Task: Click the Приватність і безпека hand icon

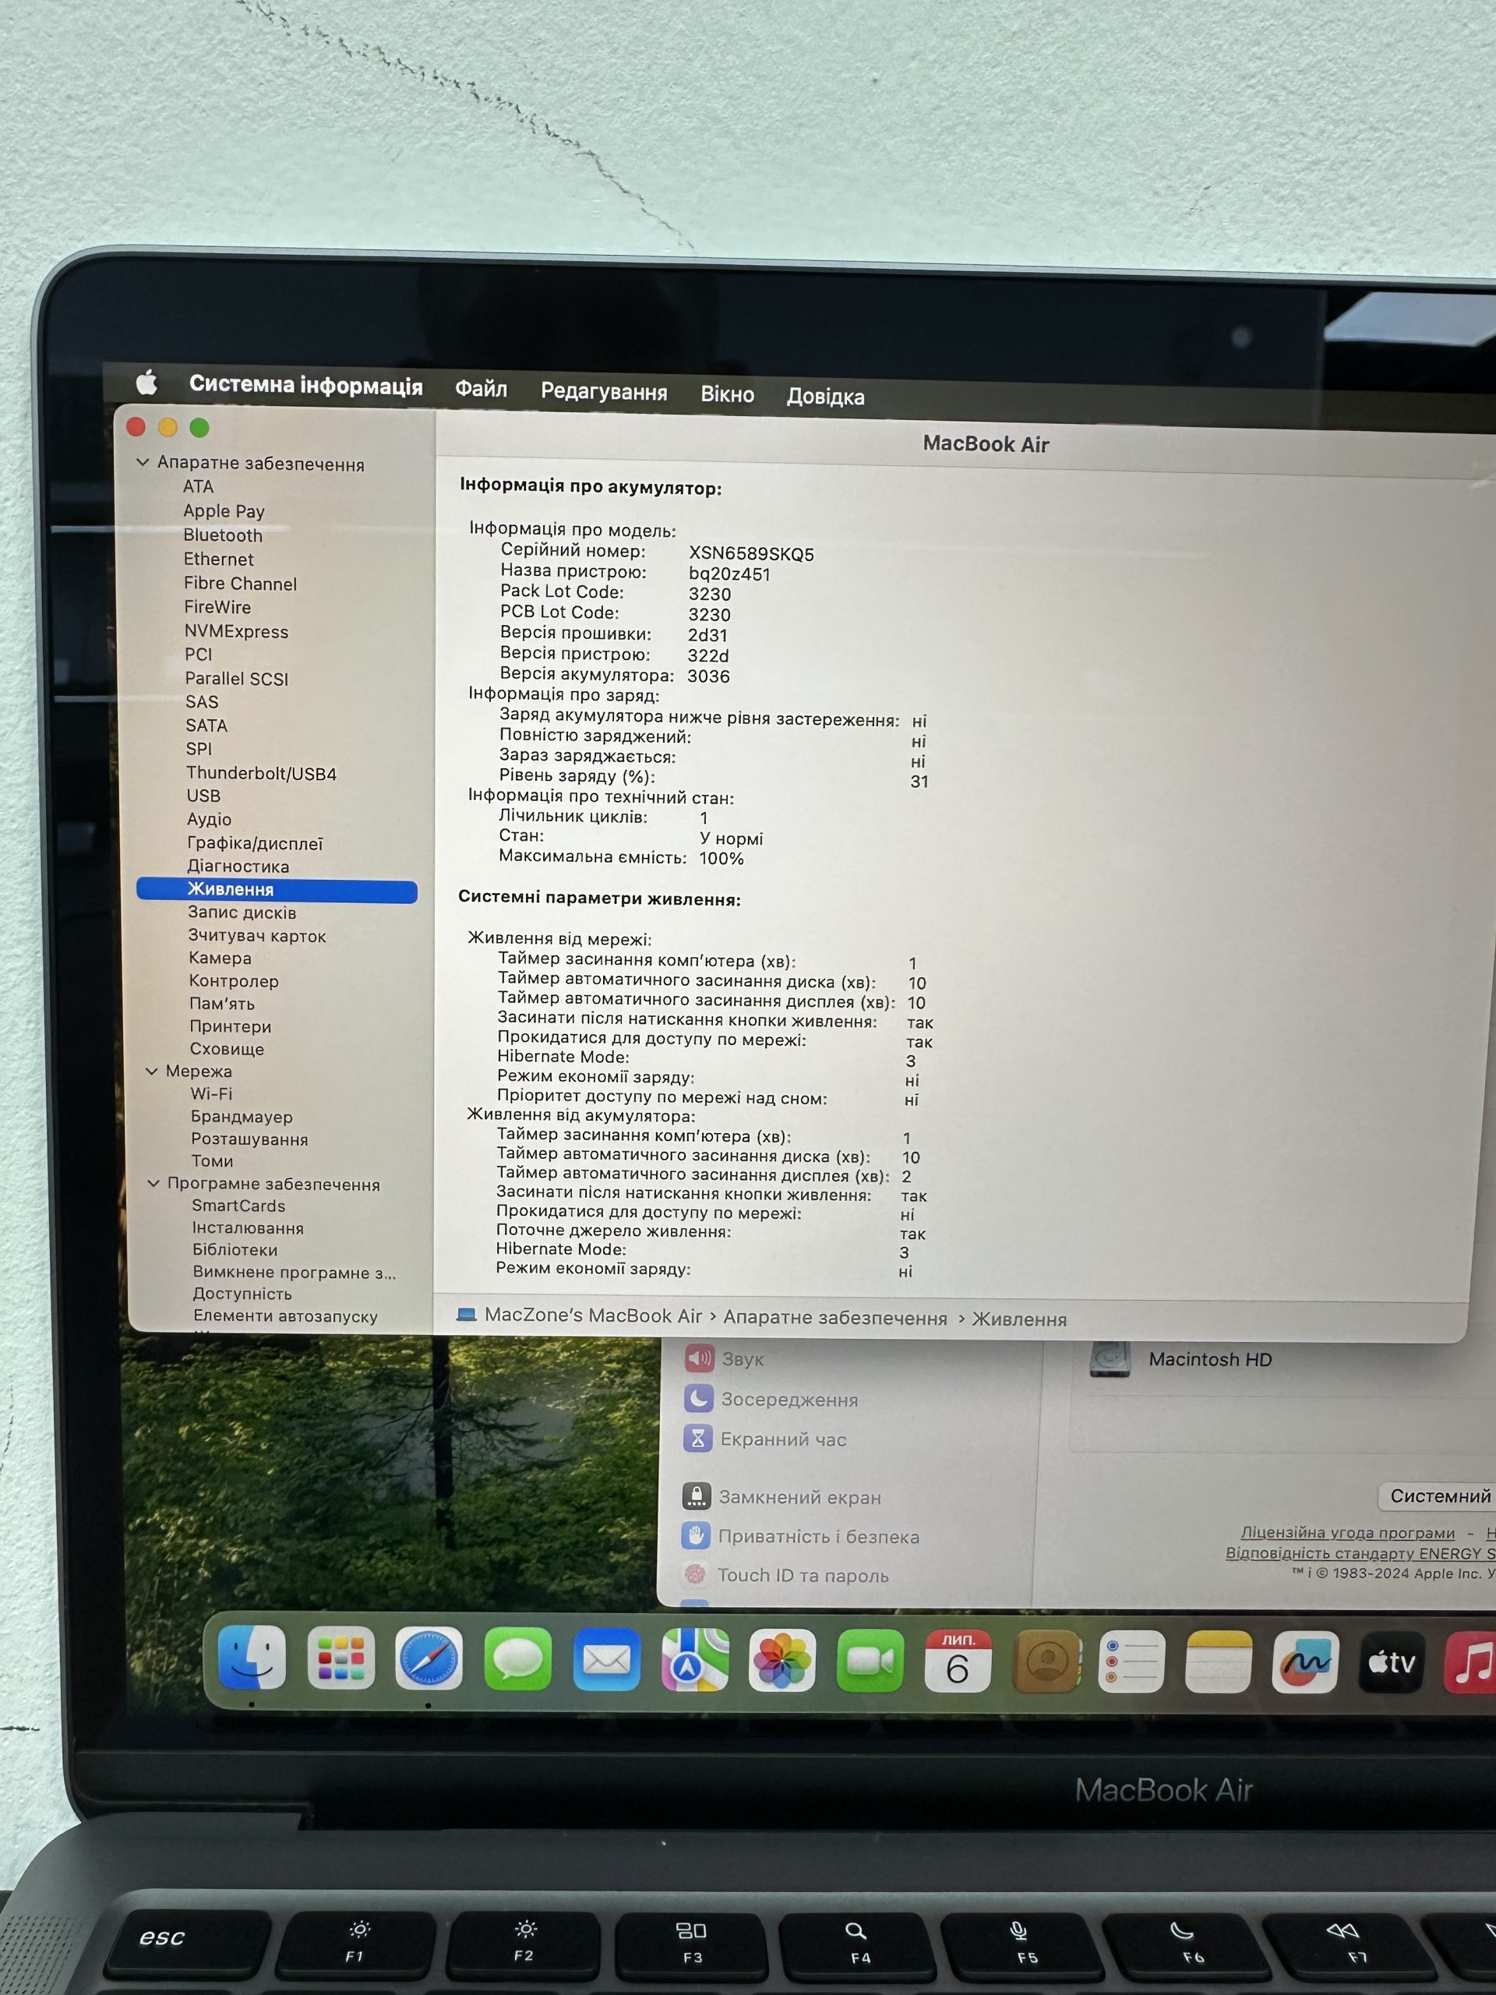Action: coord(695,1536)
